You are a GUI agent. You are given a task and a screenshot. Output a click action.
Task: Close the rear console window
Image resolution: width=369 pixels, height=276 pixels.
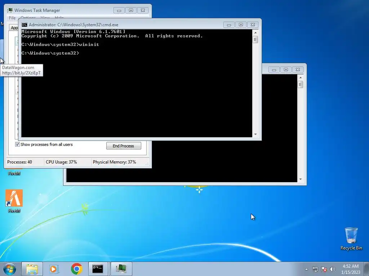(x=298, y=70)
